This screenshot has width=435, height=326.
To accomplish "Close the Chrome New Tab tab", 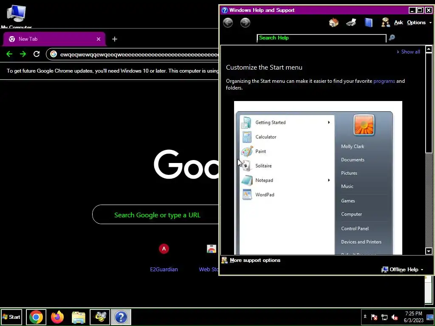I will click(x=99, y=39).
